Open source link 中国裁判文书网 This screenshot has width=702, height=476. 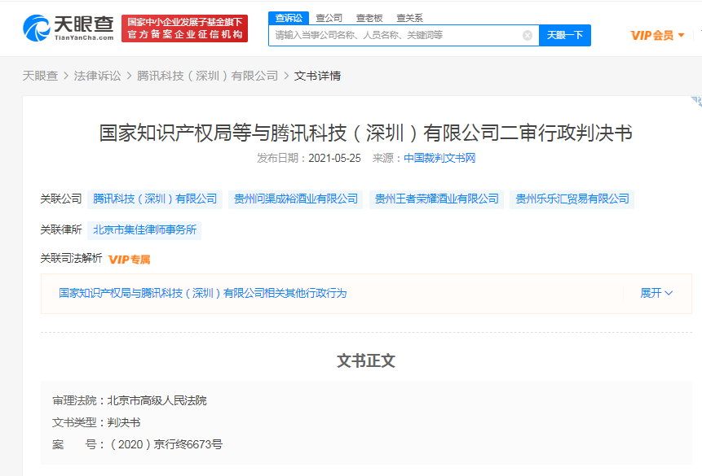pos(439,158)
